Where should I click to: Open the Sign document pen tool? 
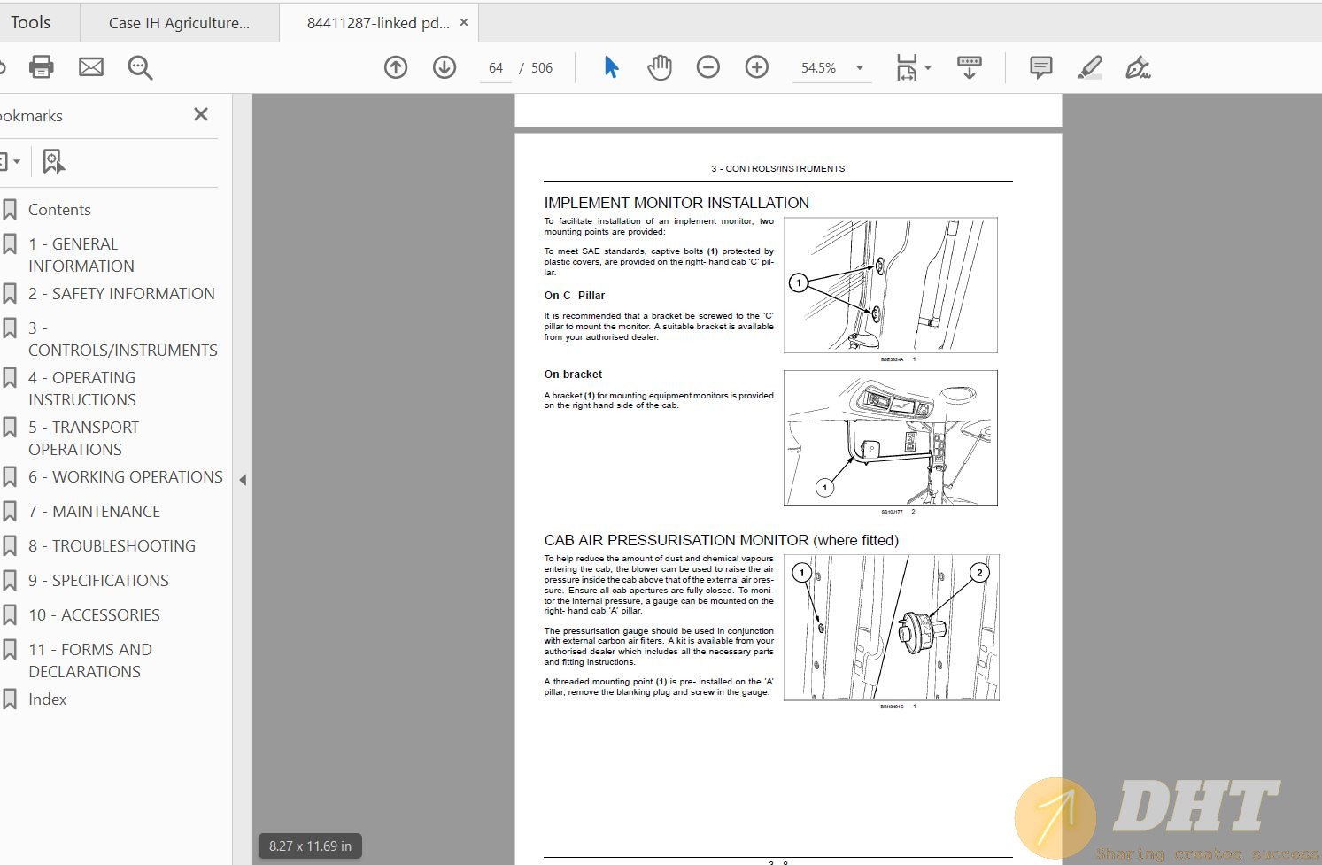(x=1138, y=67)
